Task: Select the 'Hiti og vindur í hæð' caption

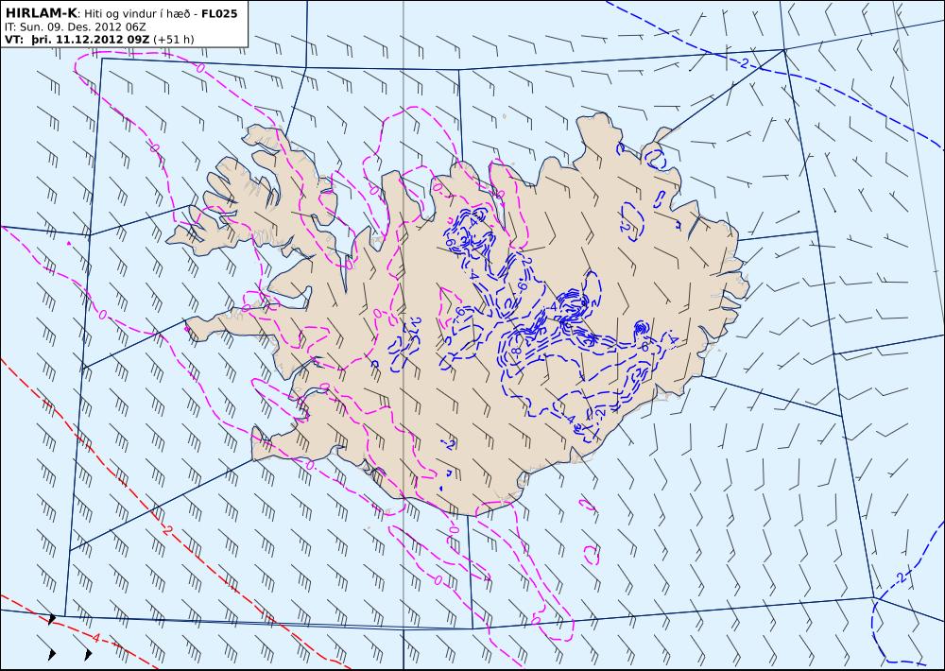Action: (139, 14)
